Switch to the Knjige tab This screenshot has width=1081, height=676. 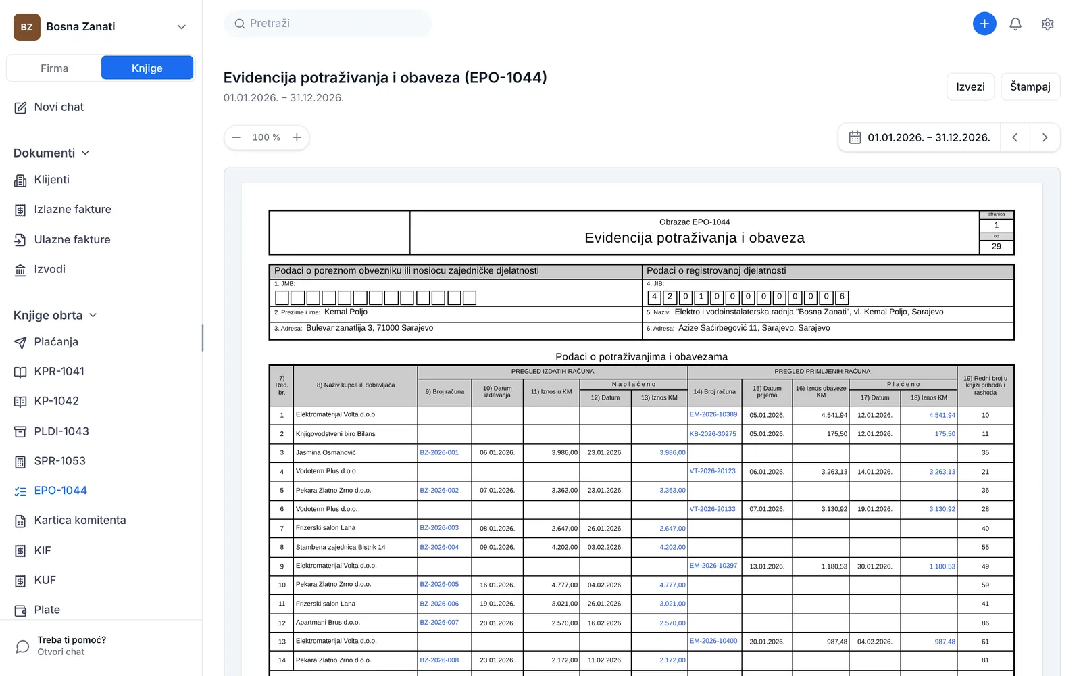[147, 68]
